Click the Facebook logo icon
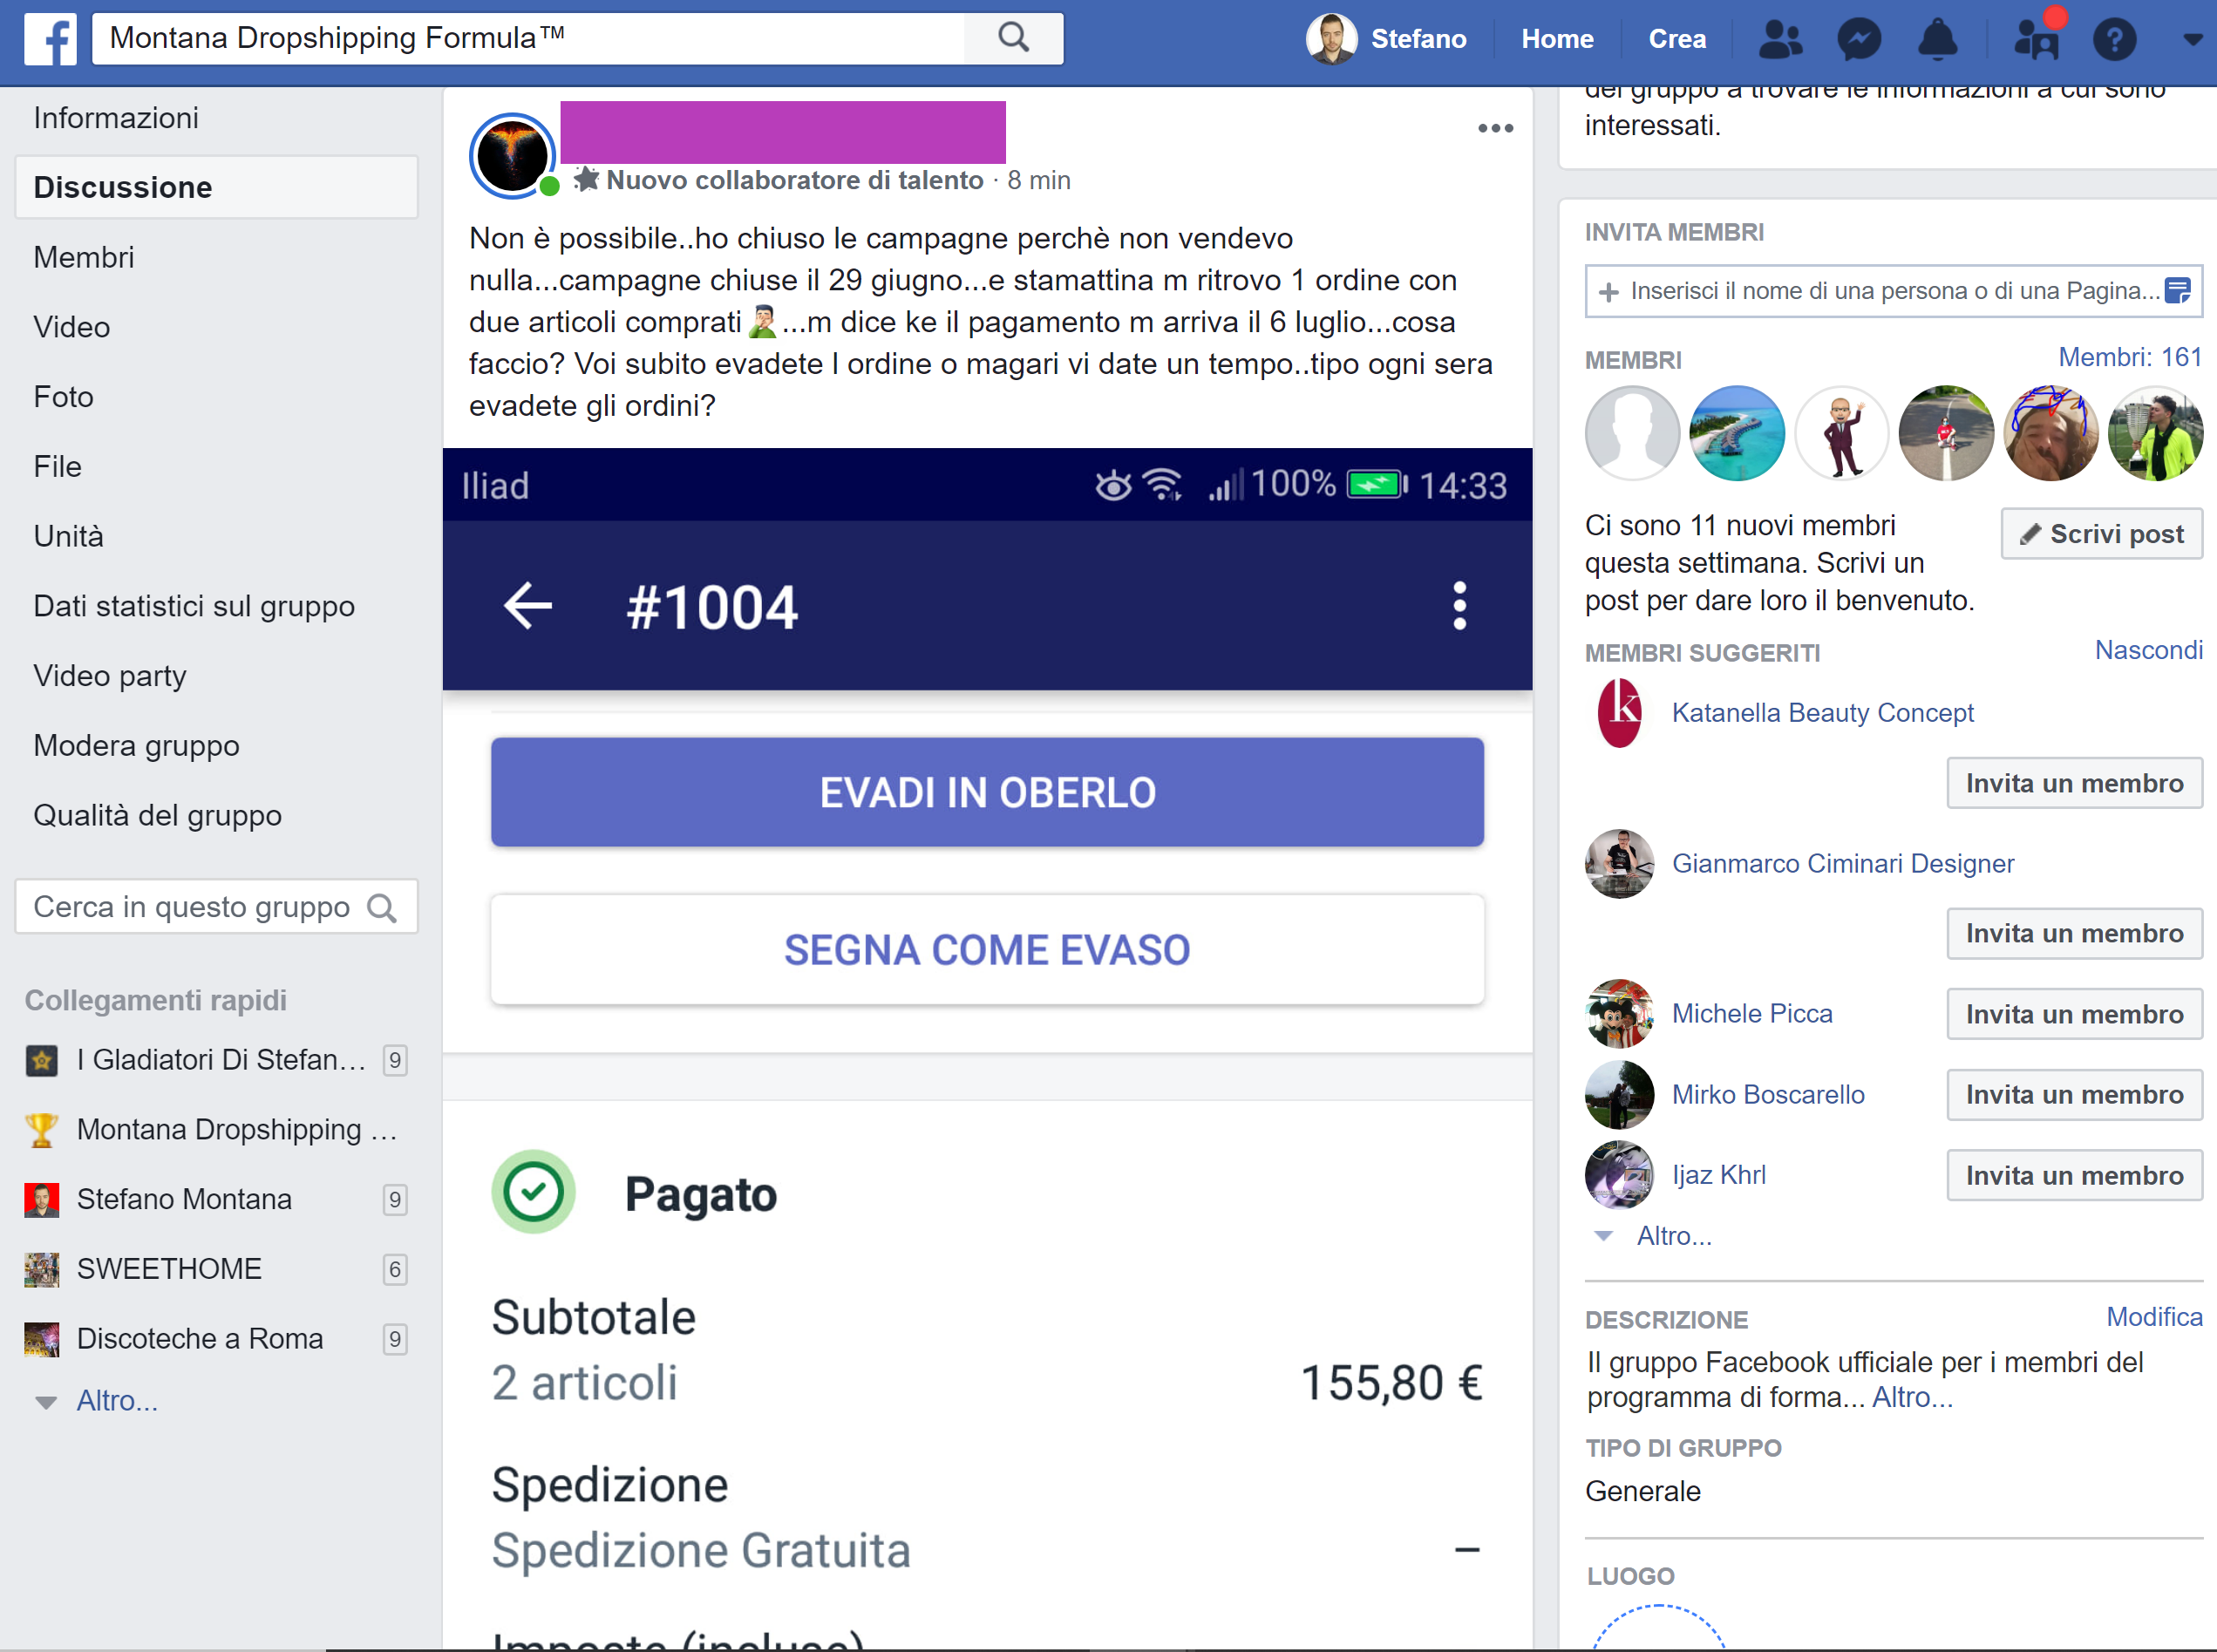Screen dimensions: 2217x1652 pos(50,39)
